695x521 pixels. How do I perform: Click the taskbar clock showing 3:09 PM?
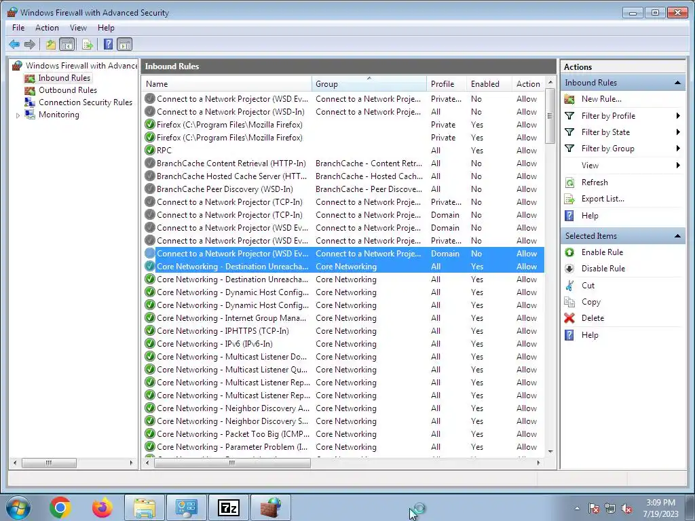[660, 508]
